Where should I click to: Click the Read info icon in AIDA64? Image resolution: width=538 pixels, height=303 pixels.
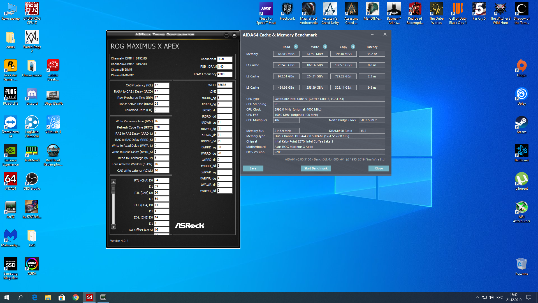click(296, 47)
